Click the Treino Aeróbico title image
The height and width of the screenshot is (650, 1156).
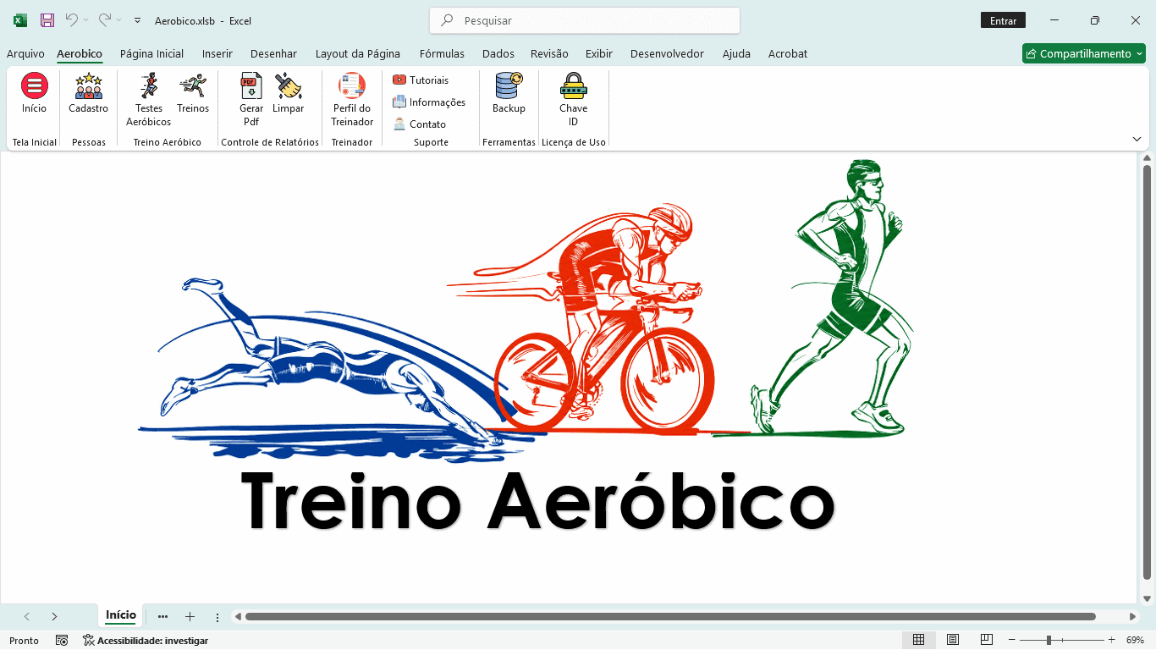click(x=537, y=499)
